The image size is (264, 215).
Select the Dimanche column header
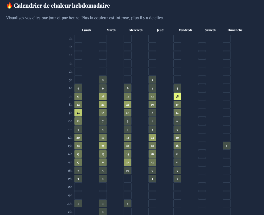click(x=235, y=30)
